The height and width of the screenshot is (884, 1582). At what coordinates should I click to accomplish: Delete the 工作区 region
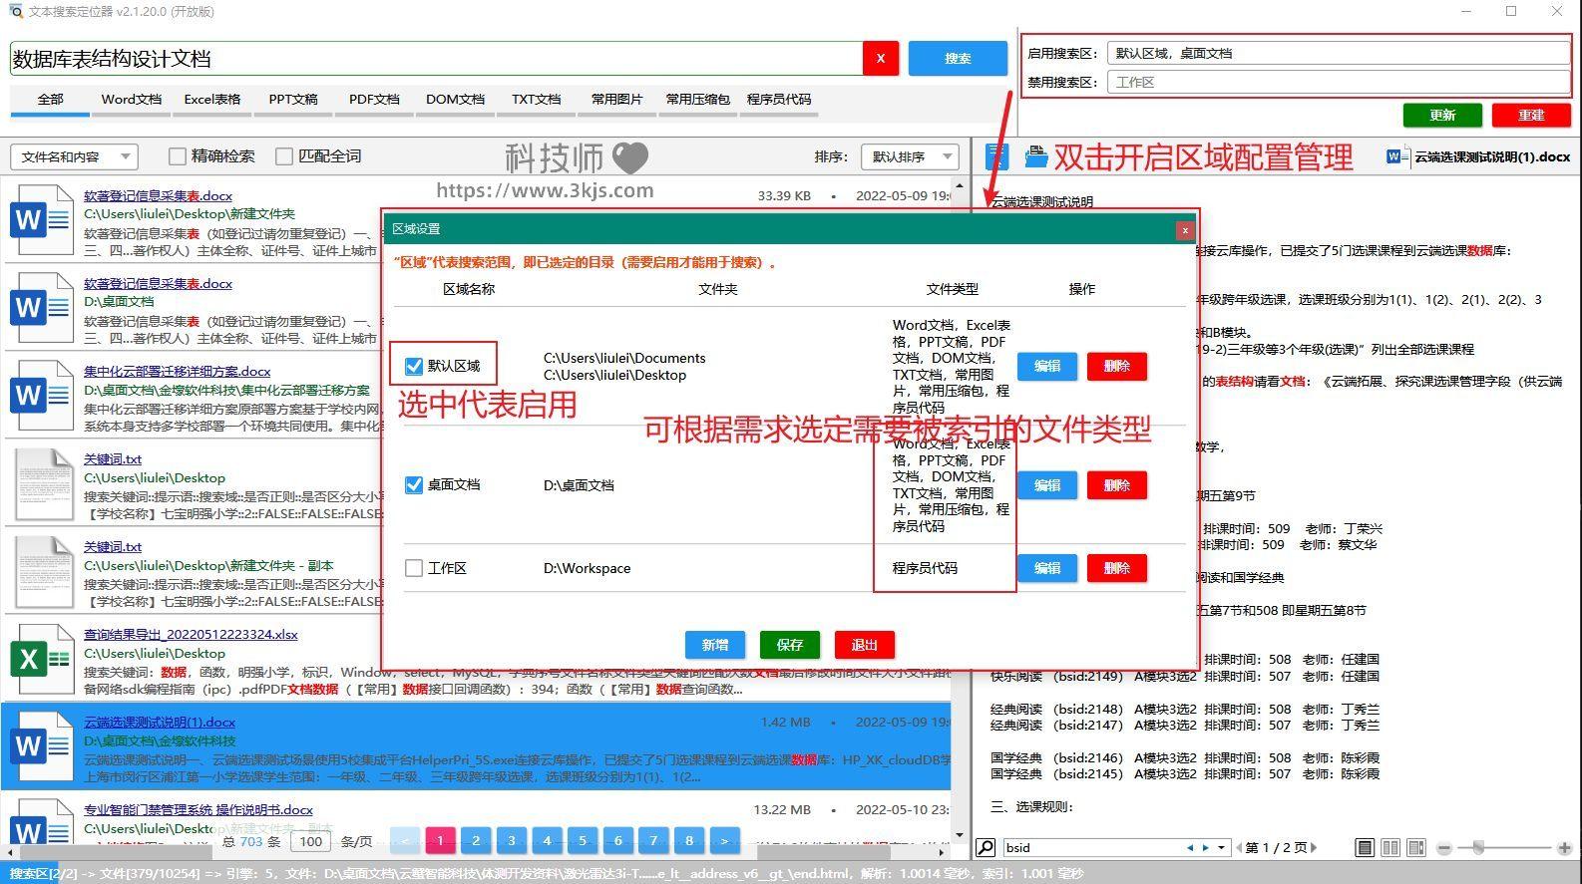(x=1117, y=568)
